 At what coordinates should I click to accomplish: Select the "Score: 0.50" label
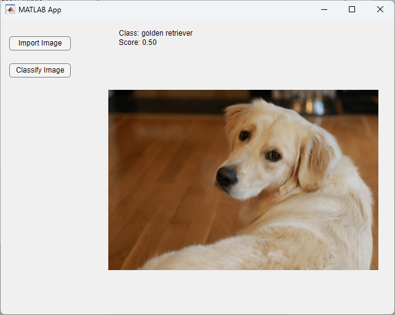click(x=138, y=42)
